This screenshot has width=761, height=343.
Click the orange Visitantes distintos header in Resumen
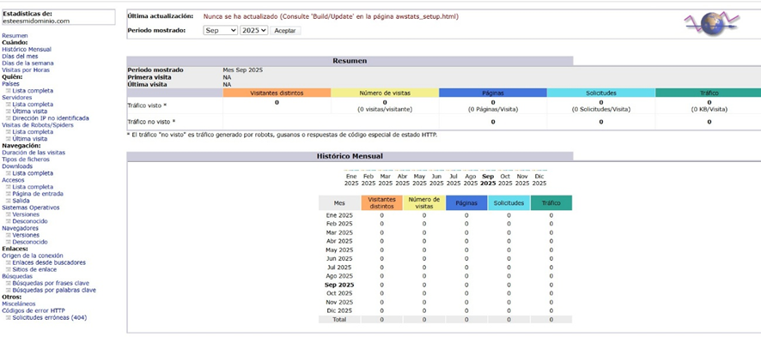(276, 93)
